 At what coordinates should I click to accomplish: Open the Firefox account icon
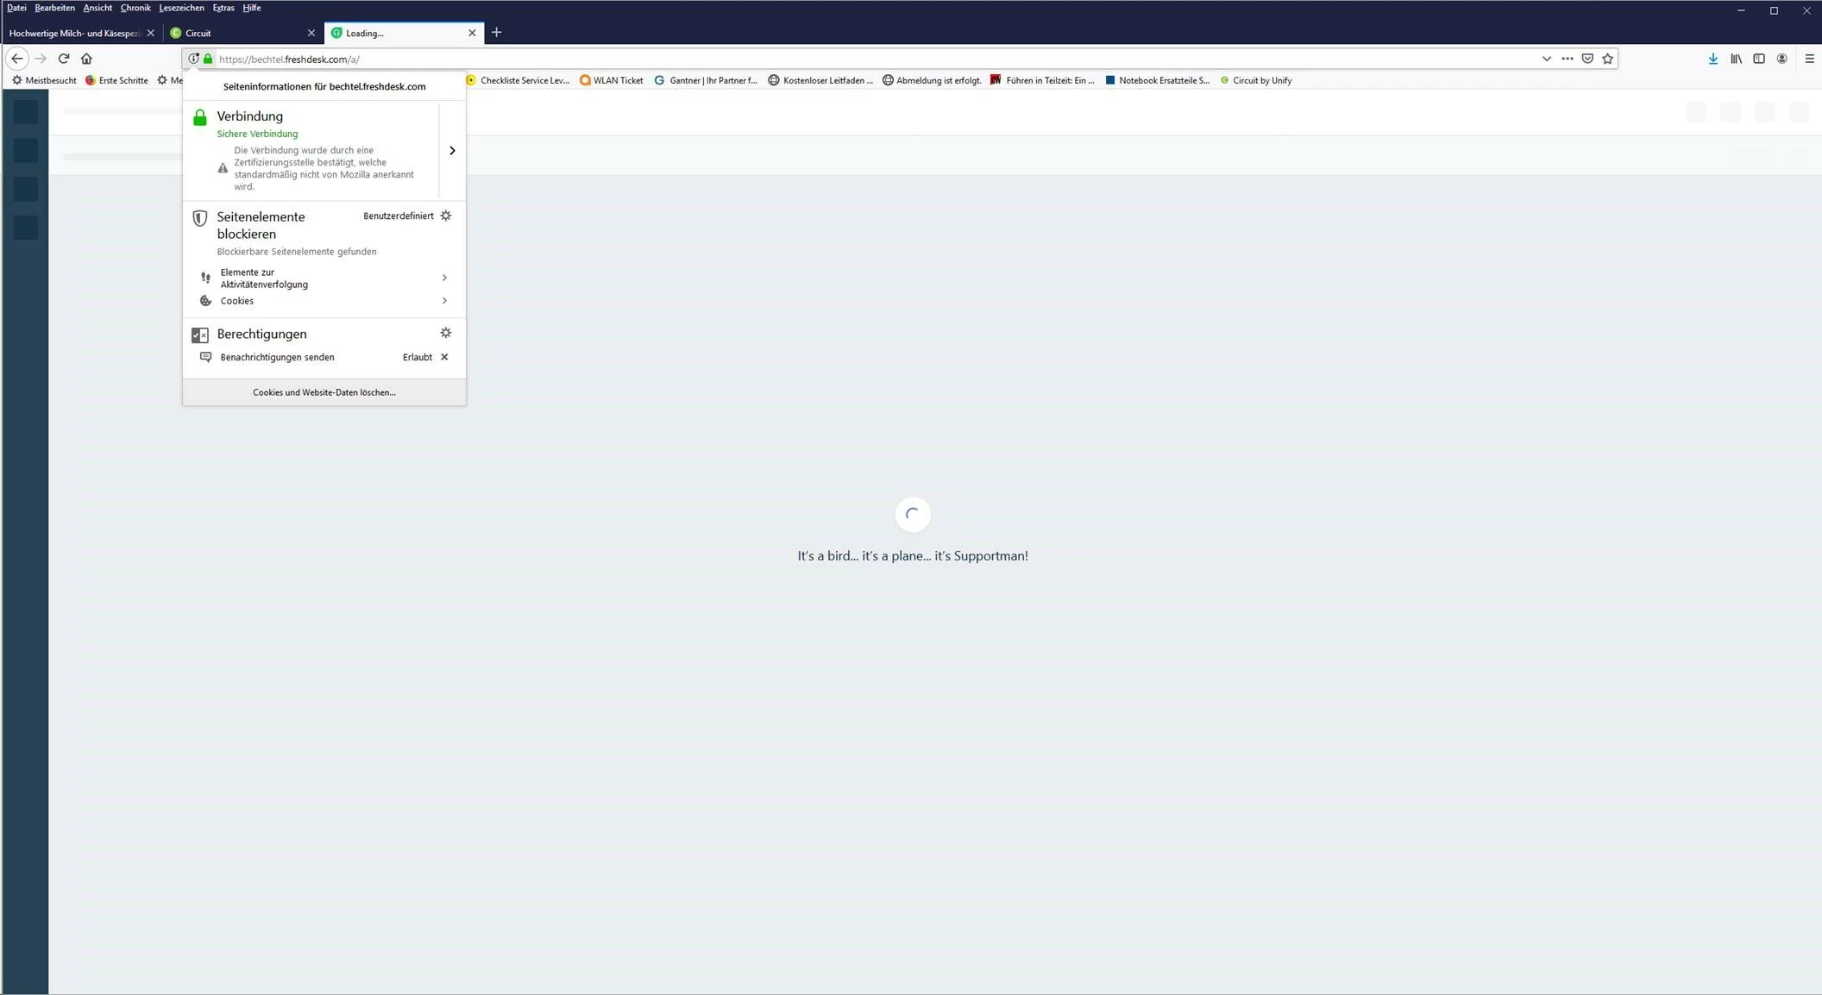(1781, 59)
